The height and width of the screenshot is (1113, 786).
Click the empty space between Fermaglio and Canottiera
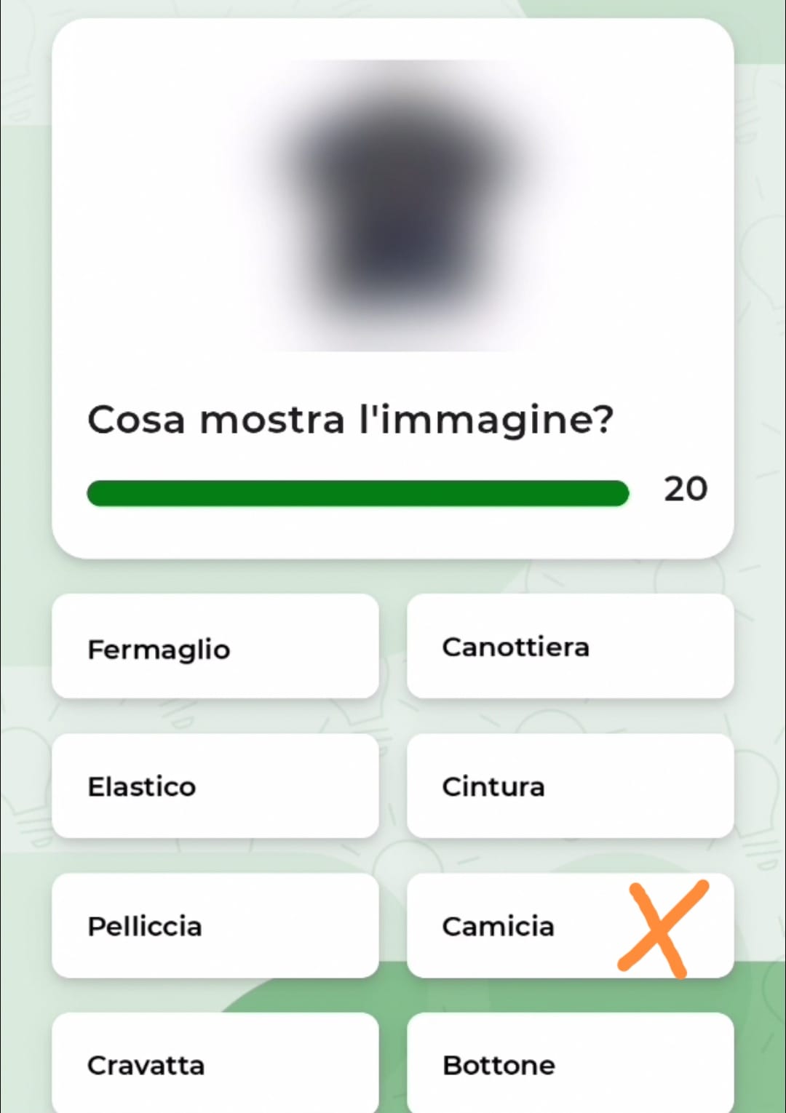(393, 646)
